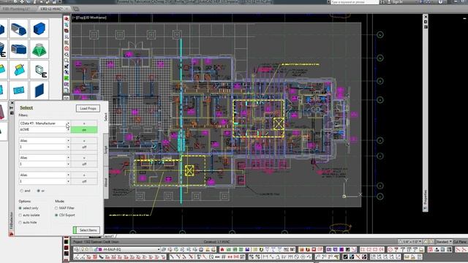This screenshot has height=263, width=468.
Task: Click the circular refresh arrow icon in bottom toolbar
Action: (x=261, y=249)
